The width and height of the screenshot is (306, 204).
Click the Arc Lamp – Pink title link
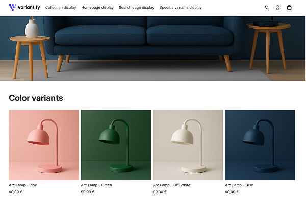click(23, 185)
